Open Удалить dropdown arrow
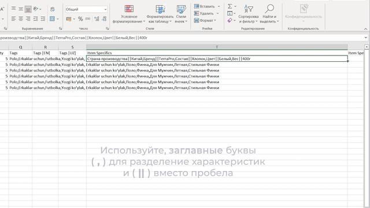 pyautogui.click(x=217, y=13)
